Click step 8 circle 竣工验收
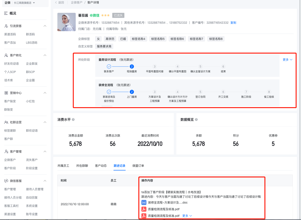Viewport: 301px width, 220px height. point(269,92)
